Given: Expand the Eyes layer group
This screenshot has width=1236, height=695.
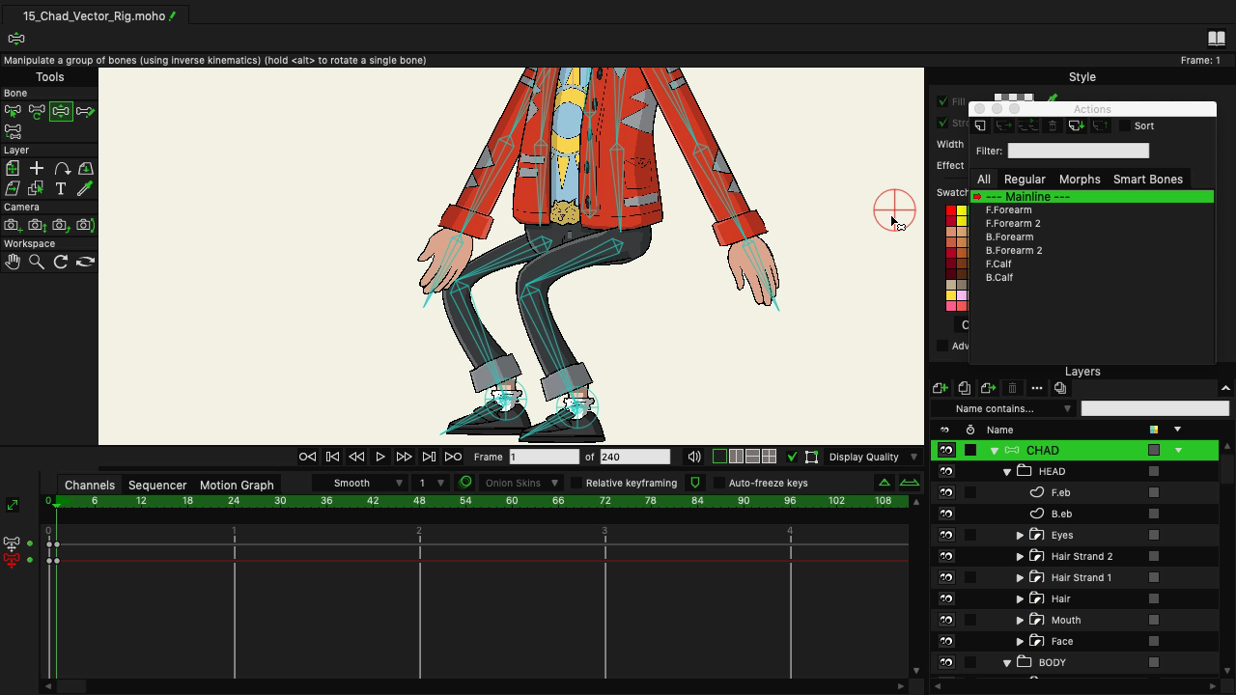Looking at the screenshot, I should pyautogui.click(x=1020, y=535).
